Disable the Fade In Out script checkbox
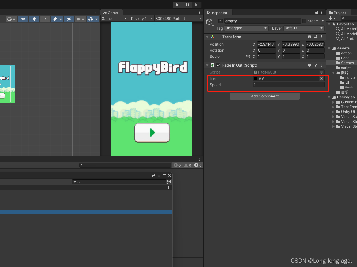Image resolution: width=357 pixels, height=267 pixels. pos(218,65)
